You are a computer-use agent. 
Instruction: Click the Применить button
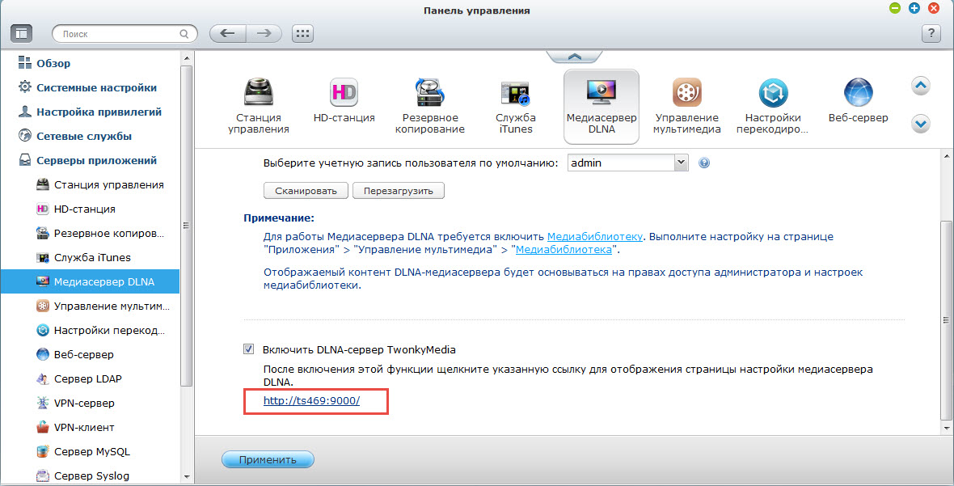tap(268, 459)
